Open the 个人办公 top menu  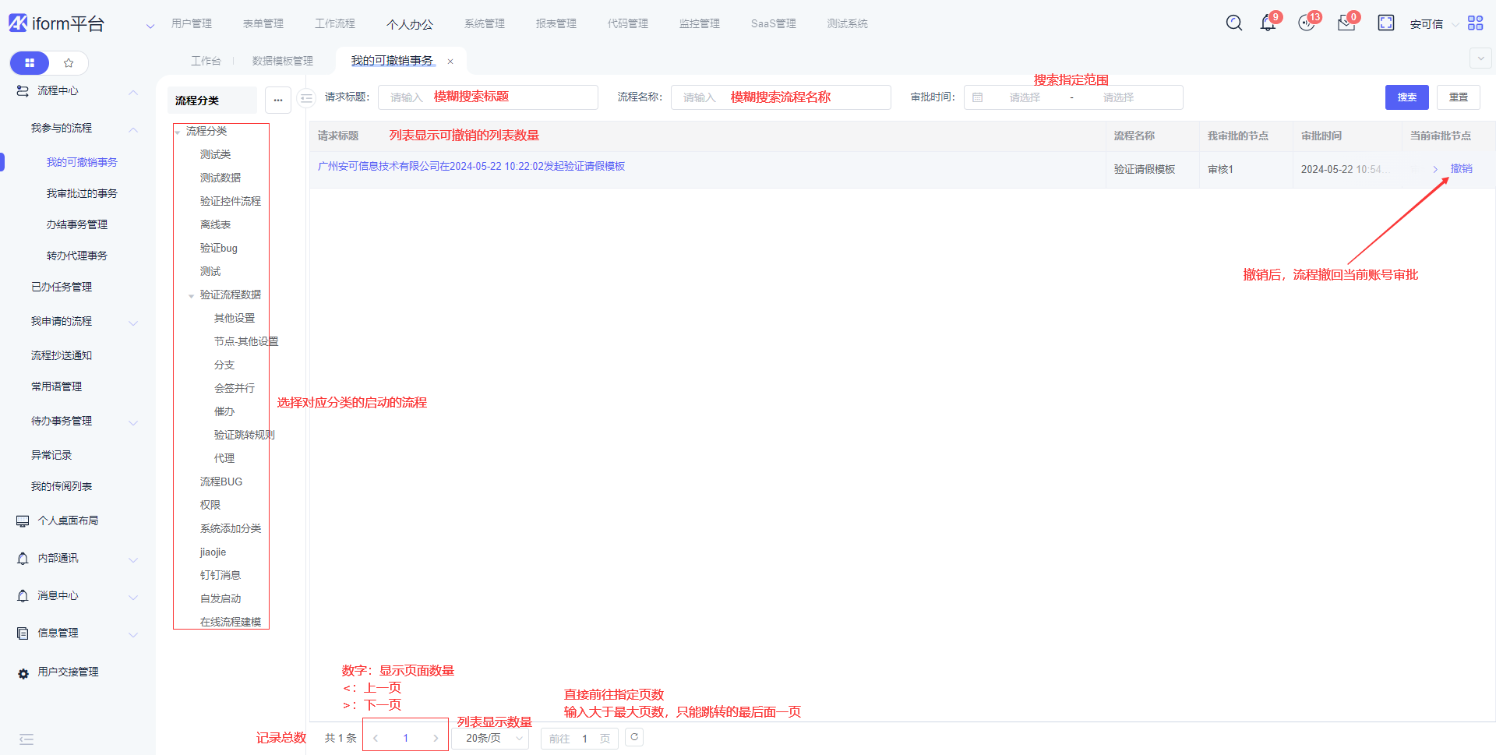409,24
